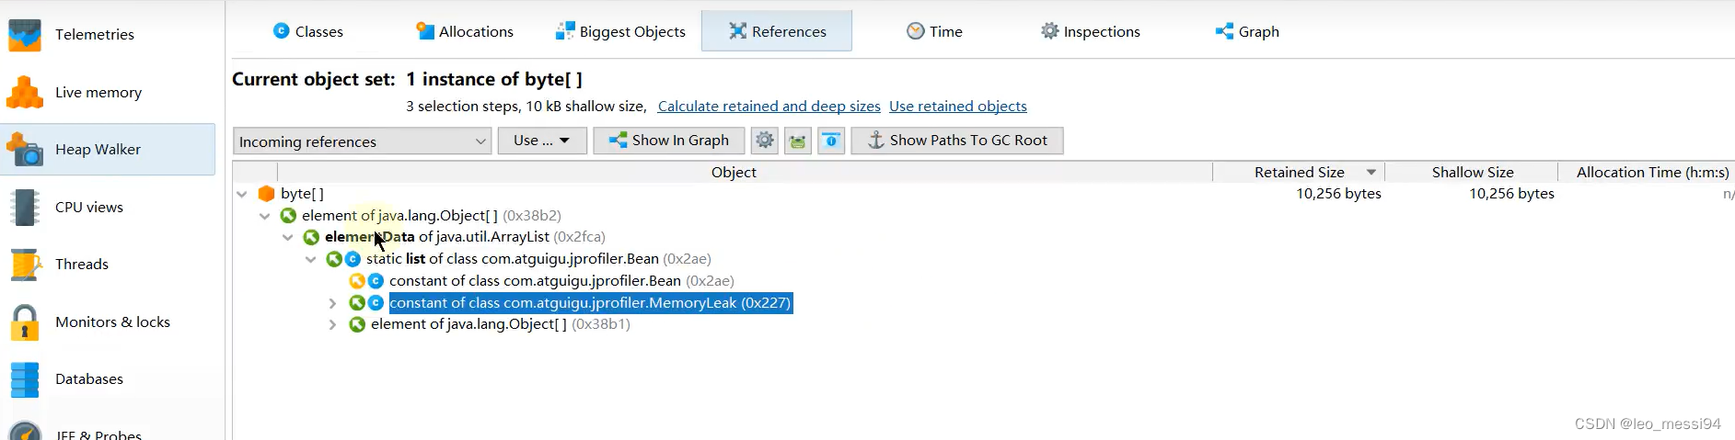Click the Retained Size sort arrow
This screenshot has width=1735, height=440.
tap(1371, 173)
